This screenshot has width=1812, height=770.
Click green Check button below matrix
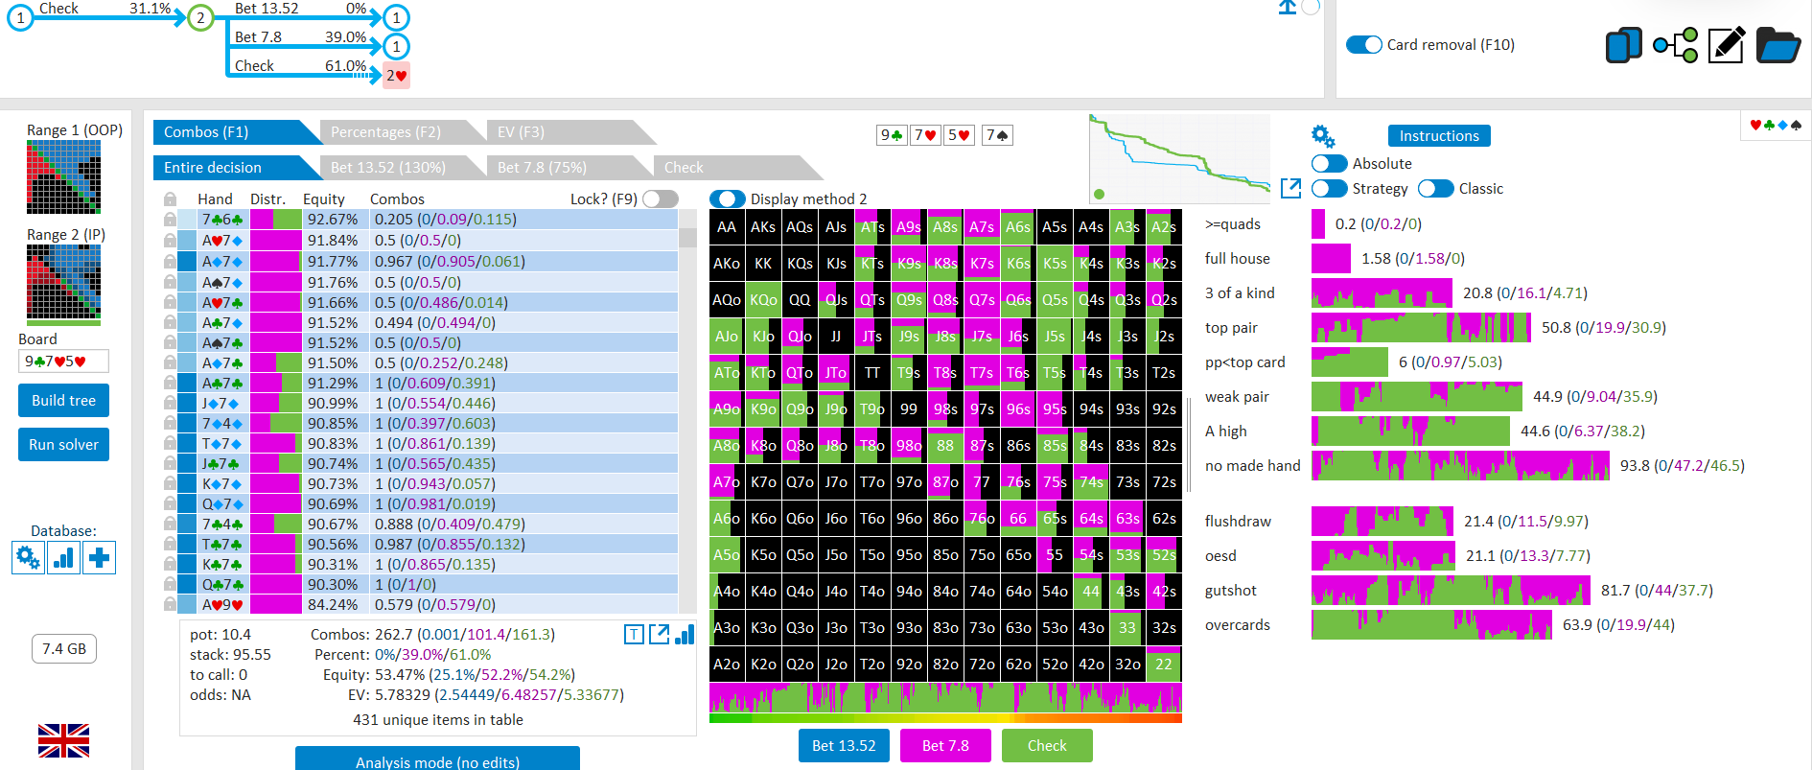click(1047, 745)
